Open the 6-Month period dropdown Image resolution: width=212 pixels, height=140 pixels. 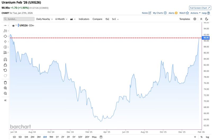[x=61, y=19]
